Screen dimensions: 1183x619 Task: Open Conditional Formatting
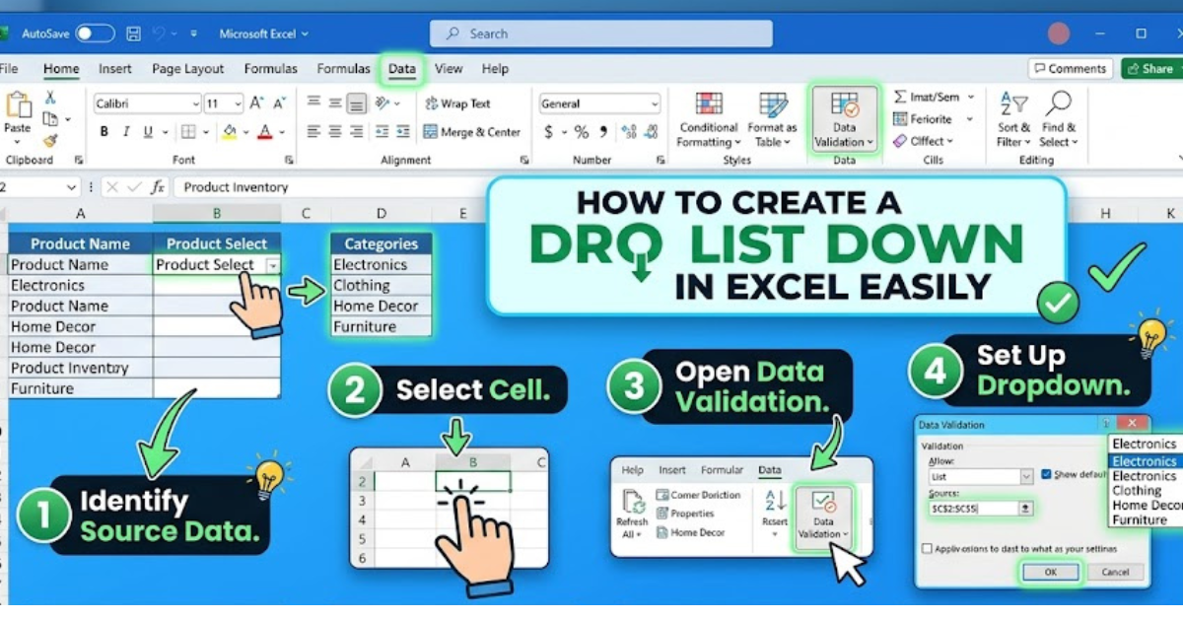click(708, 120)
